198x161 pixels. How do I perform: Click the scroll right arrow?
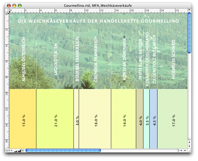pyautogui.click(x=185, y=150)
